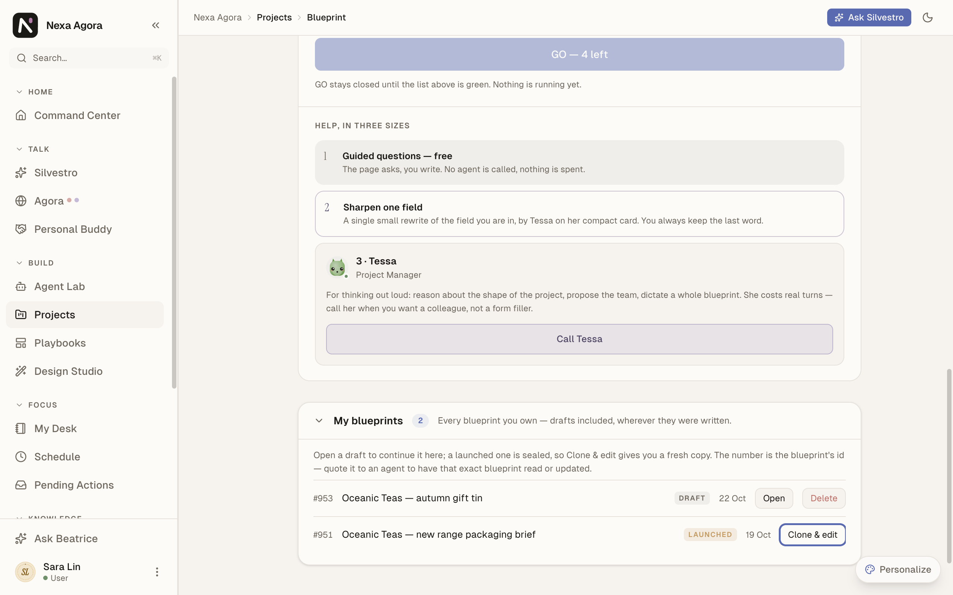Click the Call Tessa button
The height and width of the screenshot is (595, 953).
pyautogui.click(x=579, y=339)
